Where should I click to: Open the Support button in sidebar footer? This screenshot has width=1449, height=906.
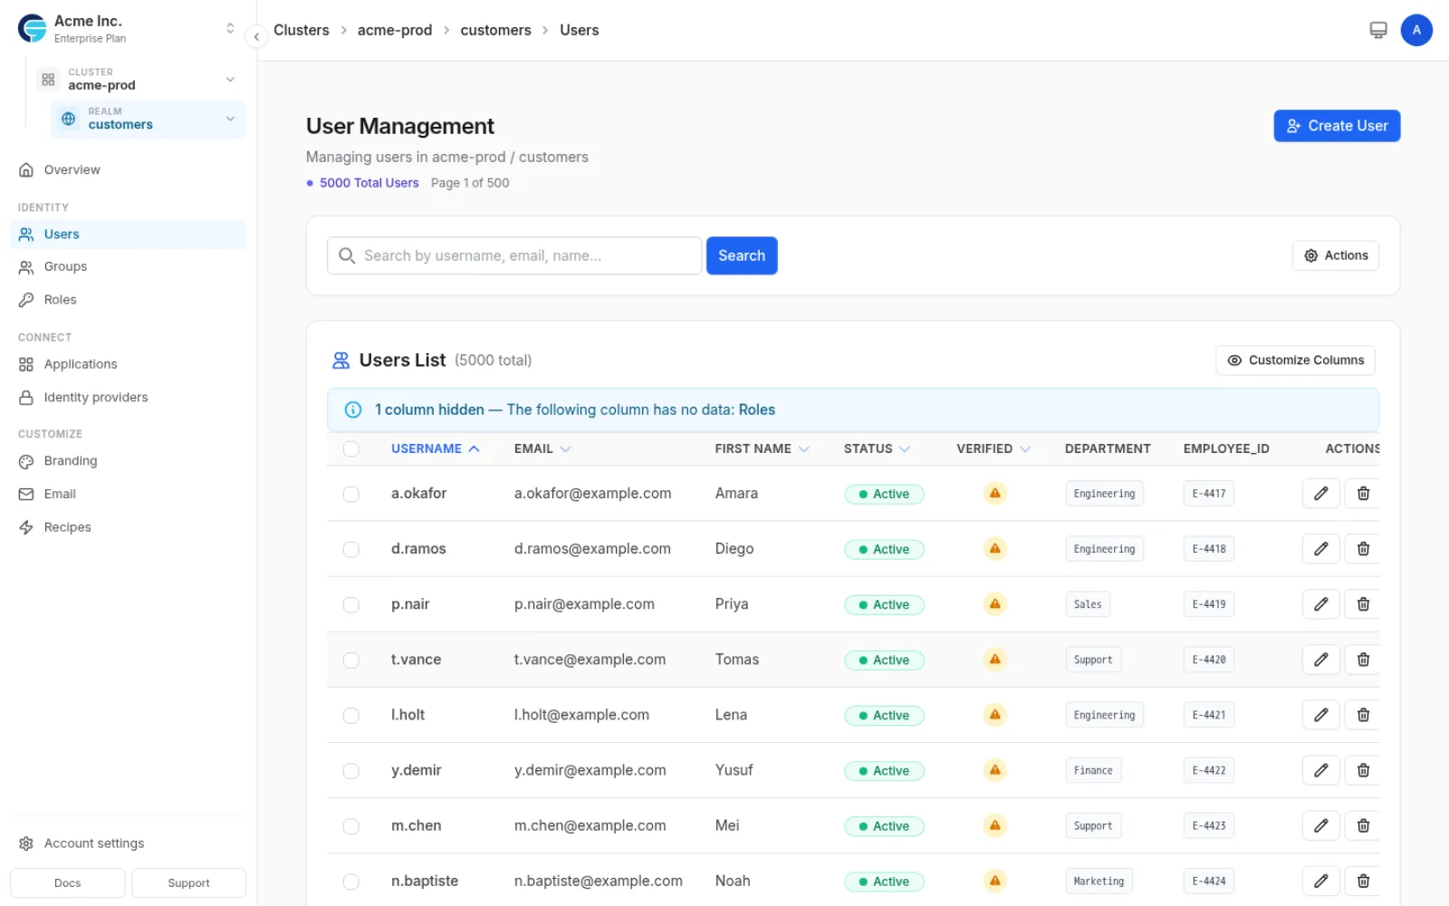coord(188,883)
